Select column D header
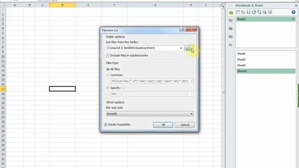The height and width of the screenshot is (168, 299). pyautogui.click(x=62, y=5)
